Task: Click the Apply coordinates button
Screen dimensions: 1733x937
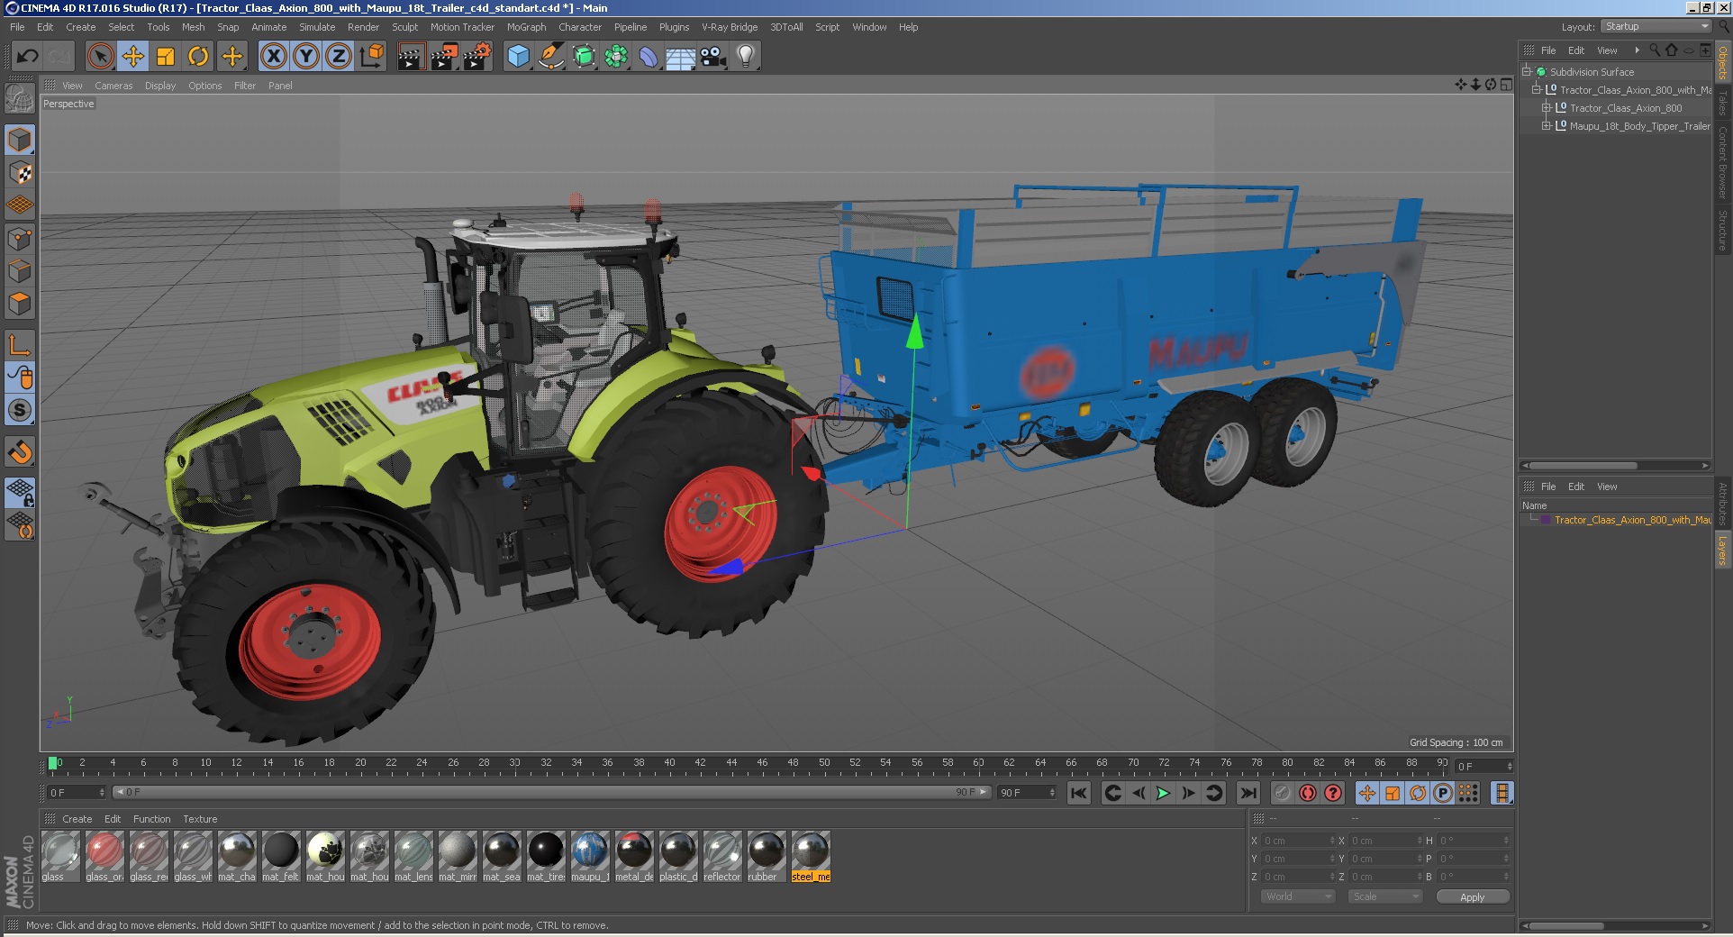Action: pyautogui.click(x=1473, y=896)
